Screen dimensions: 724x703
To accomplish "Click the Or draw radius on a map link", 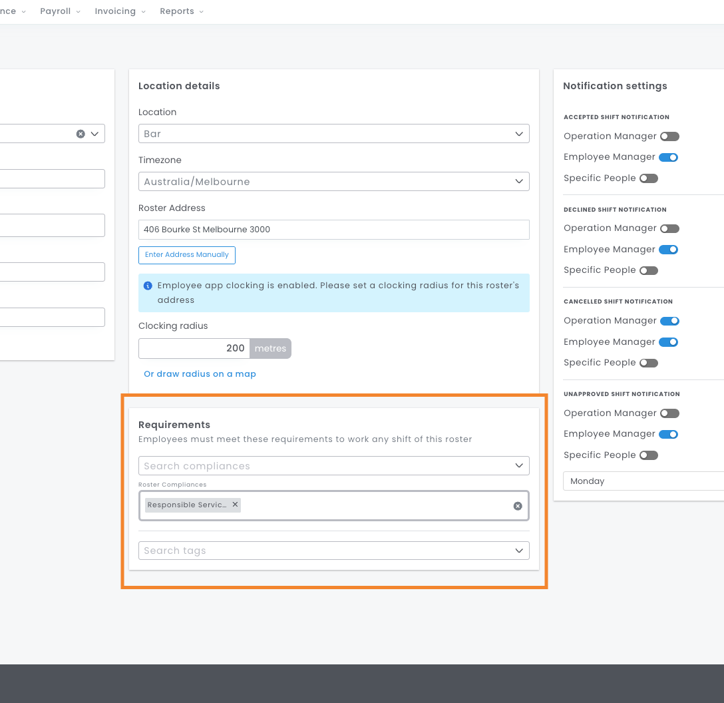I will click(200, 374).
